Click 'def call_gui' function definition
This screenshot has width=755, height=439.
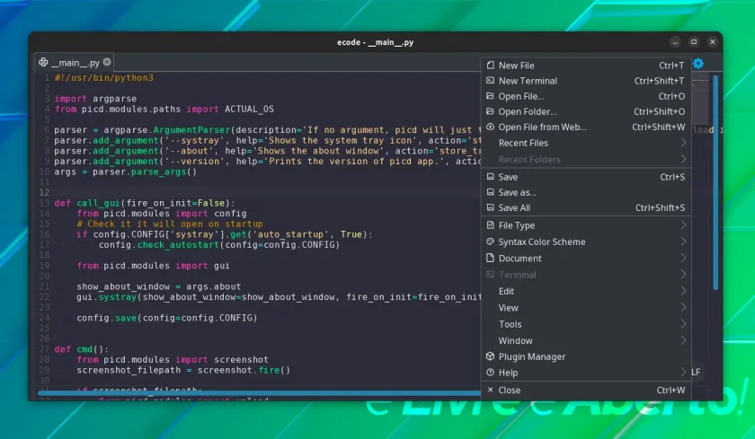click(x=145, y=202)
